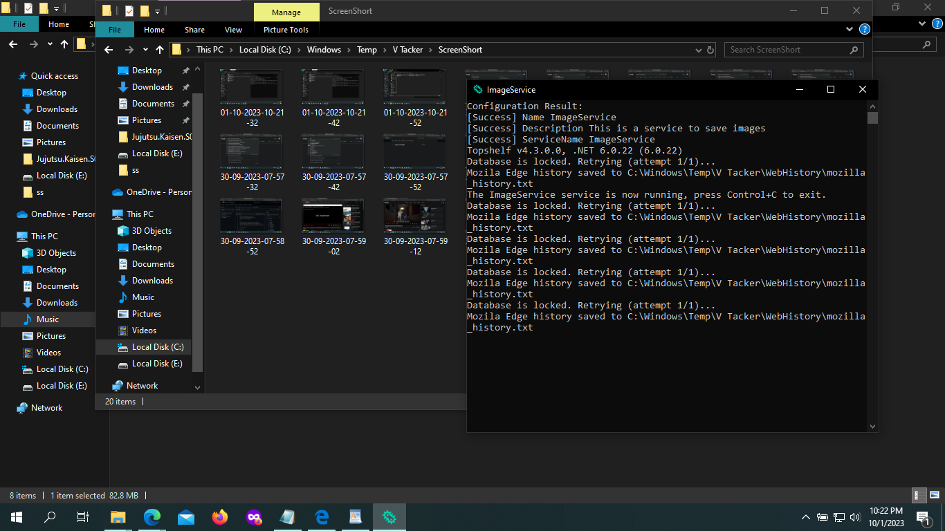Open the purple mask app on the taskbar

coord(254,516)
